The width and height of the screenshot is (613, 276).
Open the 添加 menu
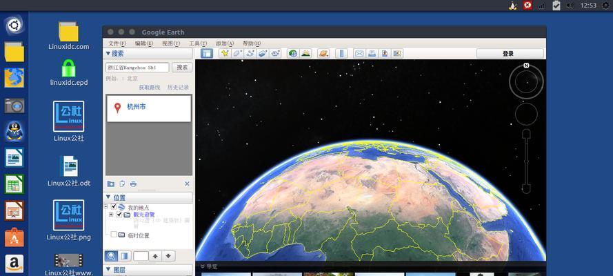point(225,43)
